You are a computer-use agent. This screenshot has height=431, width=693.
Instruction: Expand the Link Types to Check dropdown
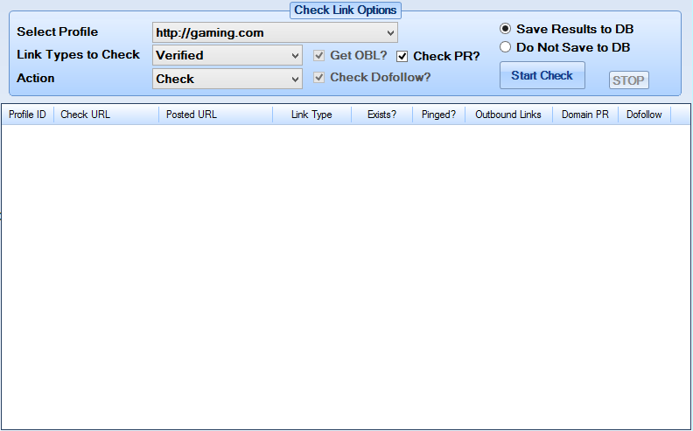point(227,55)
